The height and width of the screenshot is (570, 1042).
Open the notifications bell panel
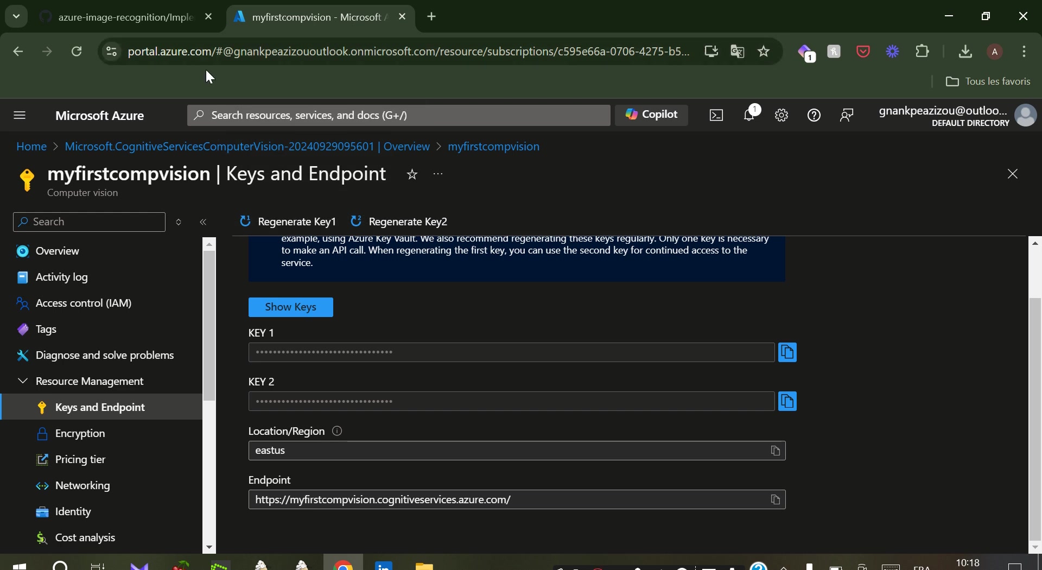tap(749, 115)
